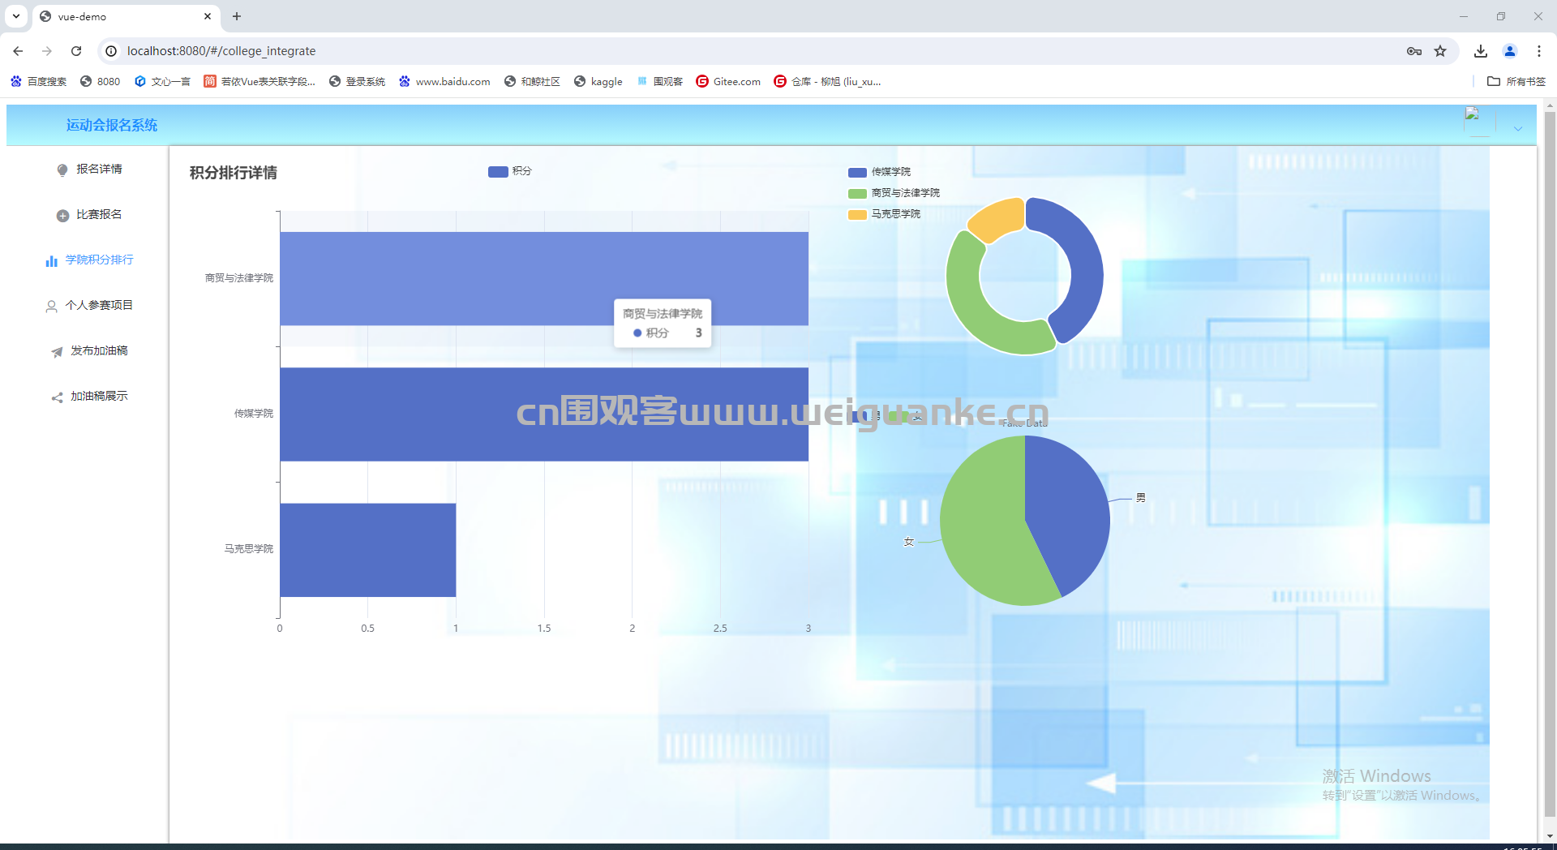Click the 马克思学院 axis label

[x=249, y=549]
